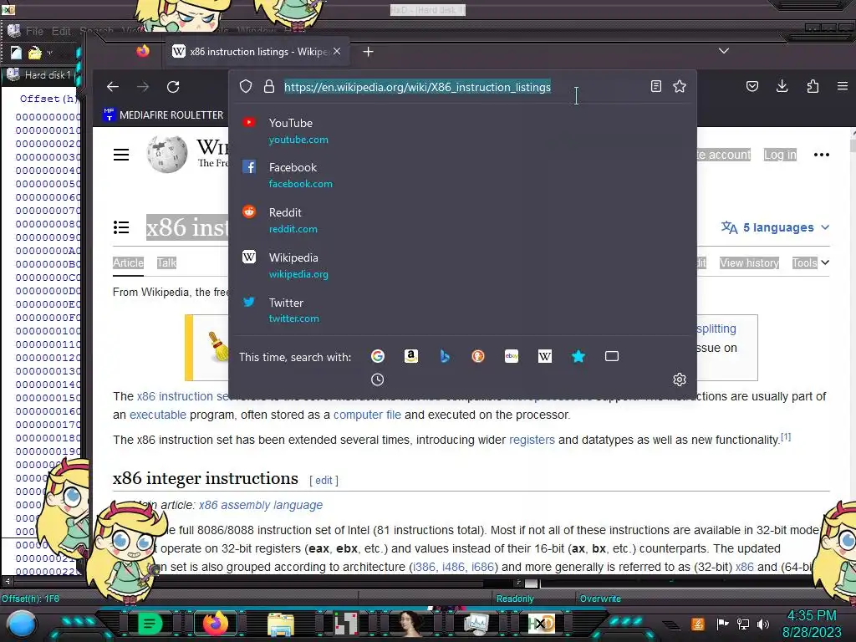856x642 pixels.
Task: Follow the executable link
Action: (x=158, y=415)
